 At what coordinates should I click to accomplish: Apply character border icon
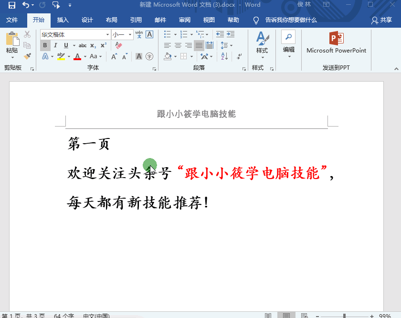[x=149, y=34]
